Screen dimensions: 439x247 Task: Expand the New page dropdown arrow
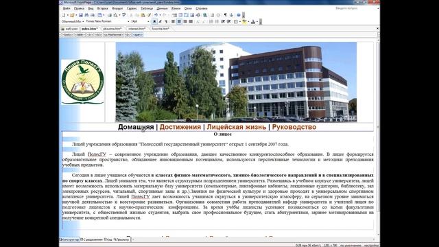tap(67, 15)
